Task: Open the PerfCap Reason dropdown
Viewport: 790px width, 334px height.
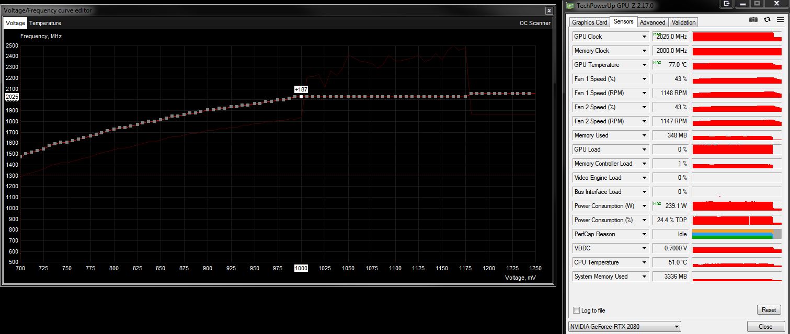Action: tap(645, 234)
